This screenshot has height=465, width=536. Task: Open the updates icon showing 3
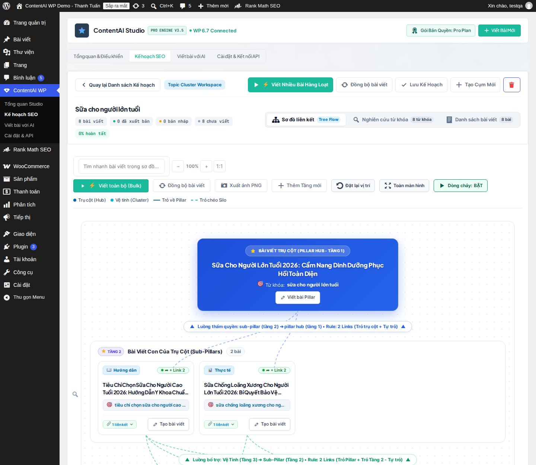point(138,6)
